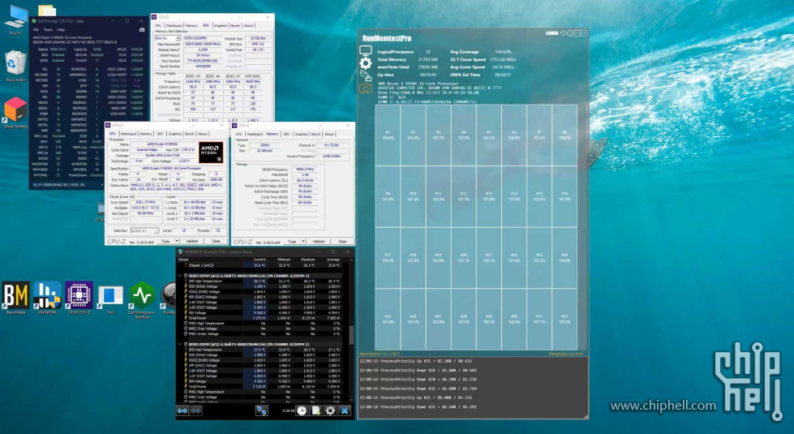
Task: Click the Average column header in HWiNFO
Action: click(x=333, y=260)
